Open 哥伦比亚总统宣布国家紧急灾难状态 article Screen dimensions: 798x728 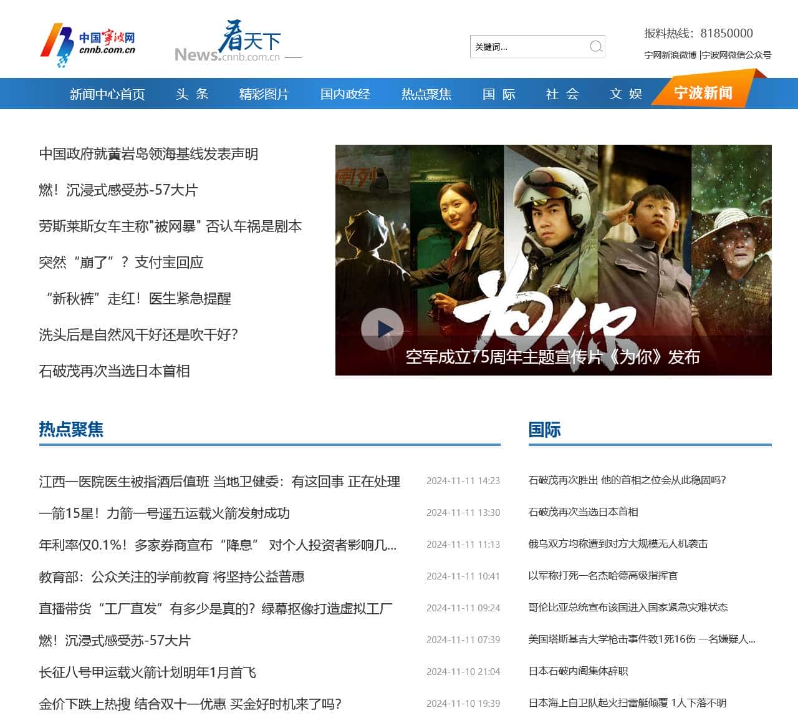[x=628, y=608]
